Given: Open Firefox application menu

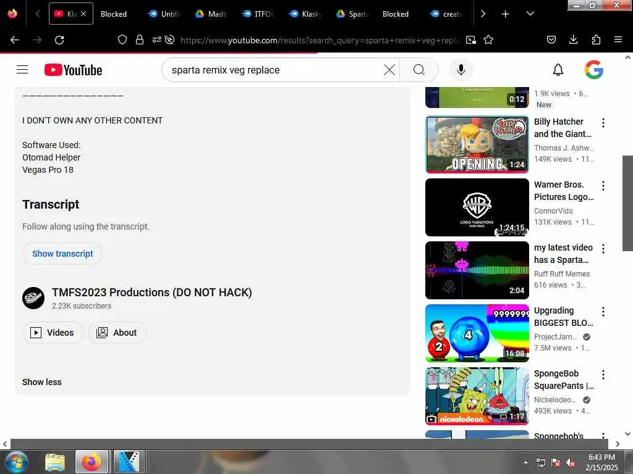Looking at the screenshot, I should [x=618, y=40].
